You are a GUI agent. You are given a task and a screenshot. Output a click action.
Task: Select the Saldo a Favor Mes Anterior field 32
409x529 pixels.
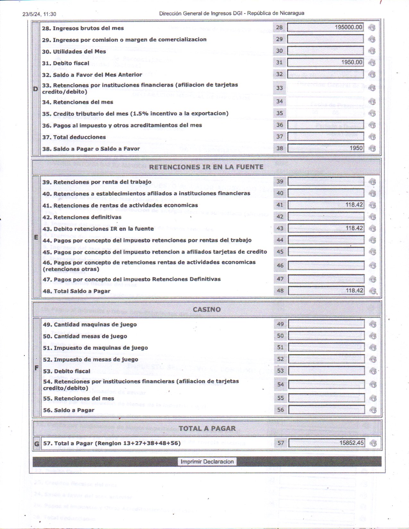(x=325, y=74)
